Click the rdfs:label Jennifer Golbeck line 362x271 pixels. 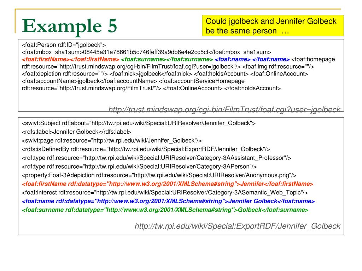[76, 132]
